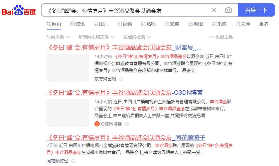This screenshot has width=279, height=166.
Task: Go to the 知道 tab
Action: [x=172, y=24]
